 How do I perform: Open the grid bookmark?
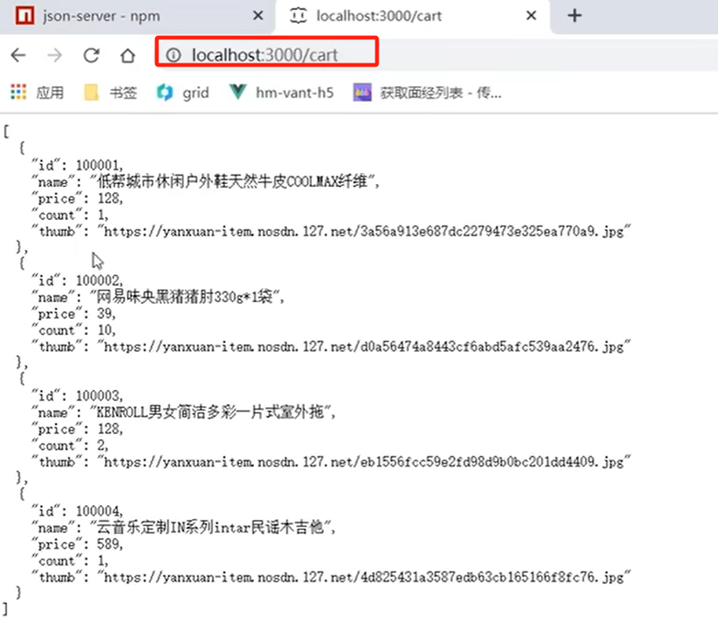[183, 93]
